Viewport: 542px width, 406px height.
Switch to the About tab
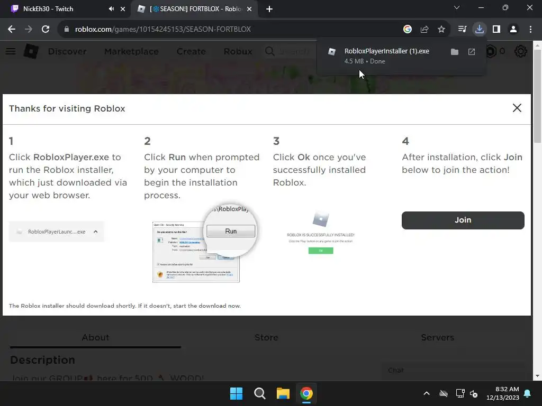pos(95,337)
